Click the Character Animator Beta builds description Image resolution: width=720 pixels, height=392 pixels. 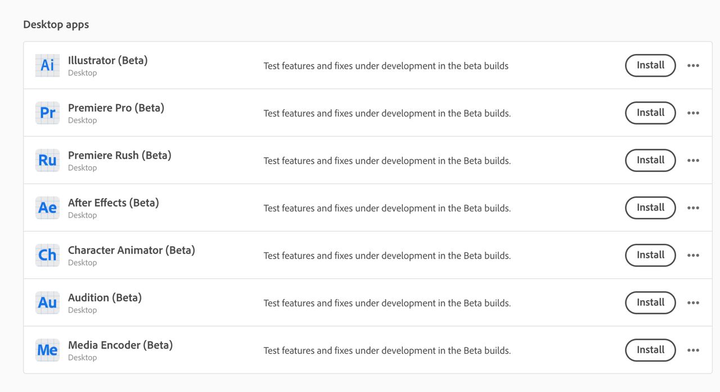(387, 255)
